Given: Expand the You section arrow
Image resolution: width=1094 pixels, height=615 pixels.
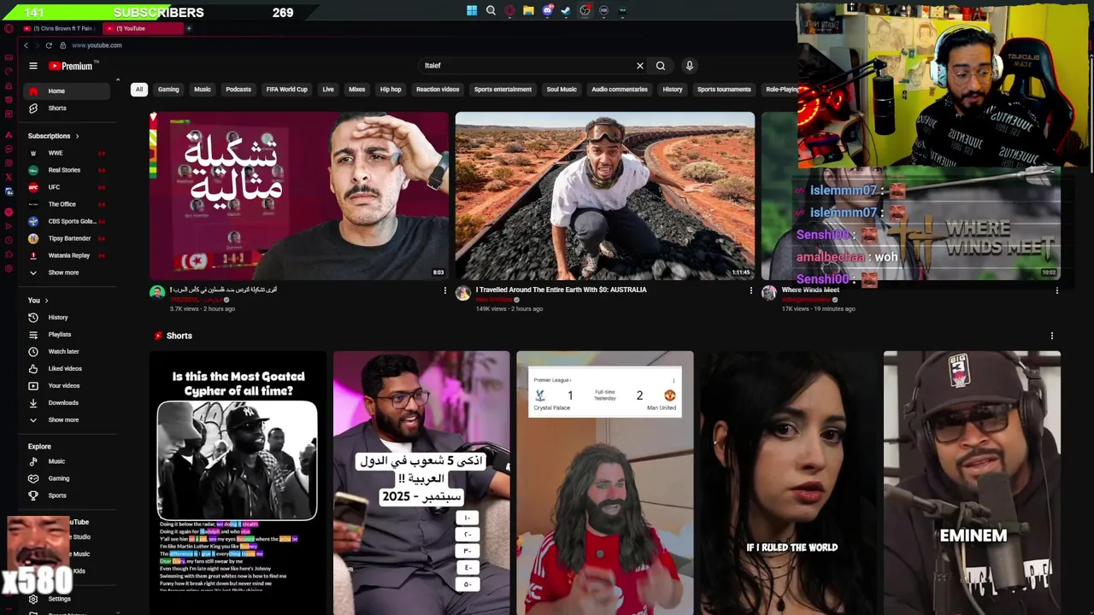Looking at the screenshot, I should coord(46,301).
